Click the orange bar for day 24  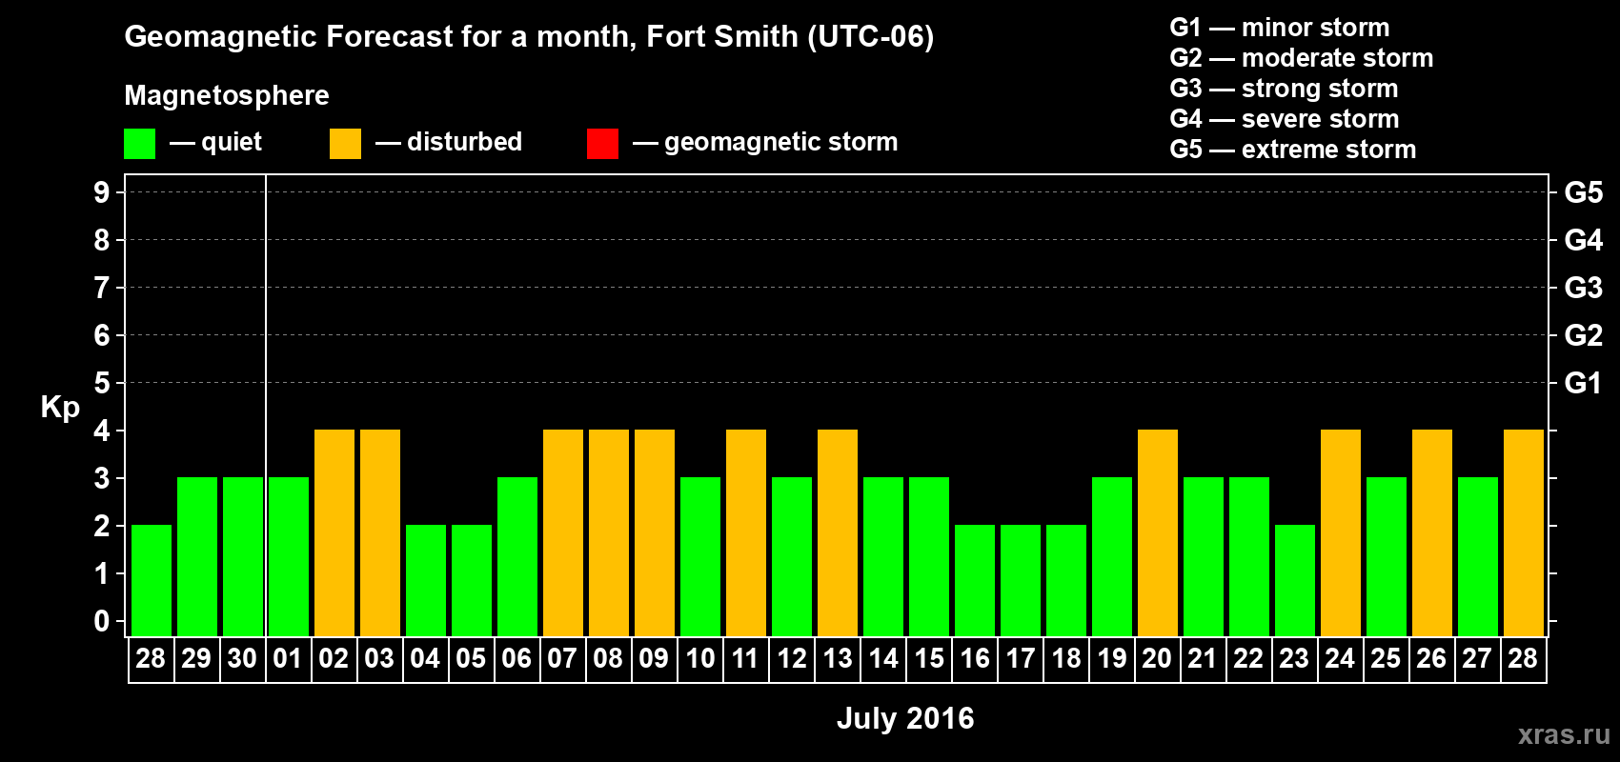1341,533
